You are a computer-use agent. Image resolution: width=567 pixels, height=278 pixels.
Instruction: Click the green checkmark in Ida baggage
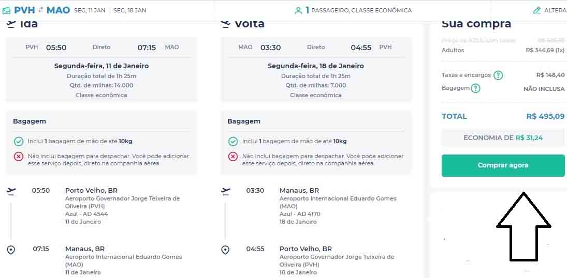pyautogui.click(x=19, y=141)
